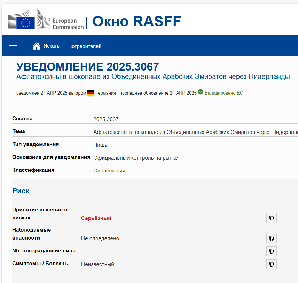The height and width of the screenshot is (283, 298).
Task: Click the green validated checkmark icon
Action: 201,92
